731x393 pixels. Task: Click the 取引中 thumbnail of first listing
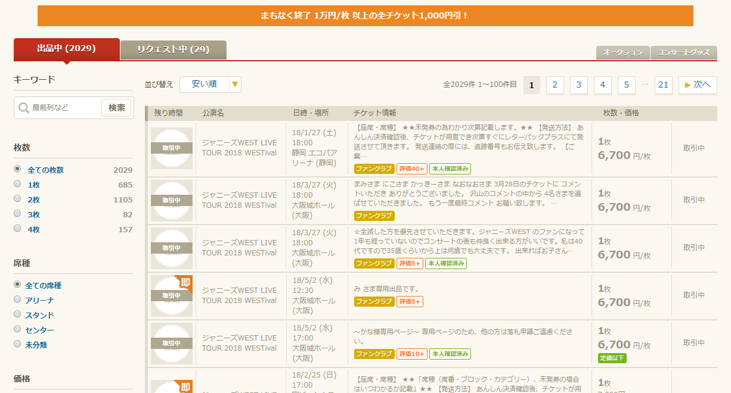(171, 148)
